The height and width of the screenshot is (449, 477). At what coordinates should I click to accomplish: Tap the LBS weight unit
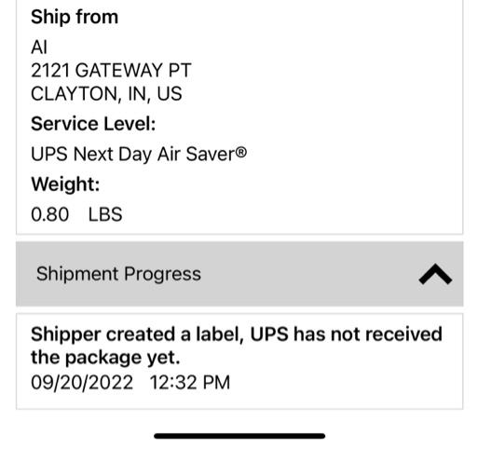(105, 214)
